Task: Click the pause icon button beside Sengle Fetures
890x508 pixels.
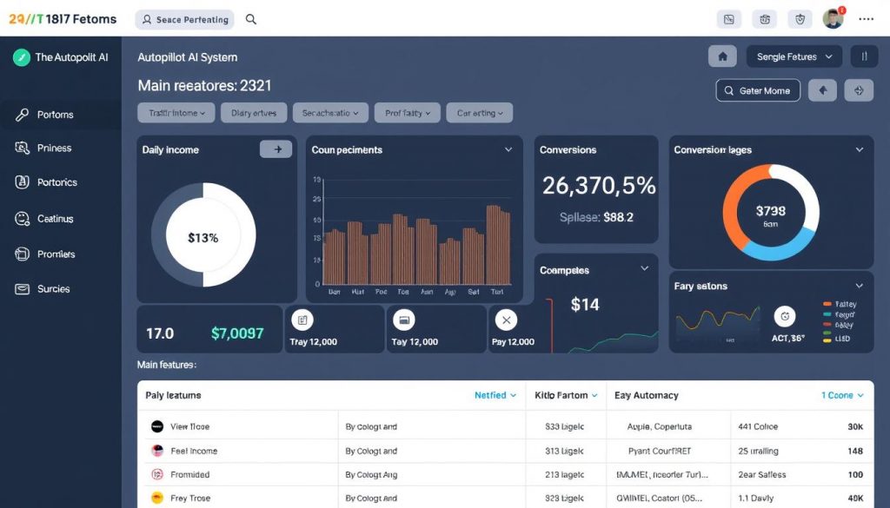Action: pyautogui.click(x=864, y=56)
